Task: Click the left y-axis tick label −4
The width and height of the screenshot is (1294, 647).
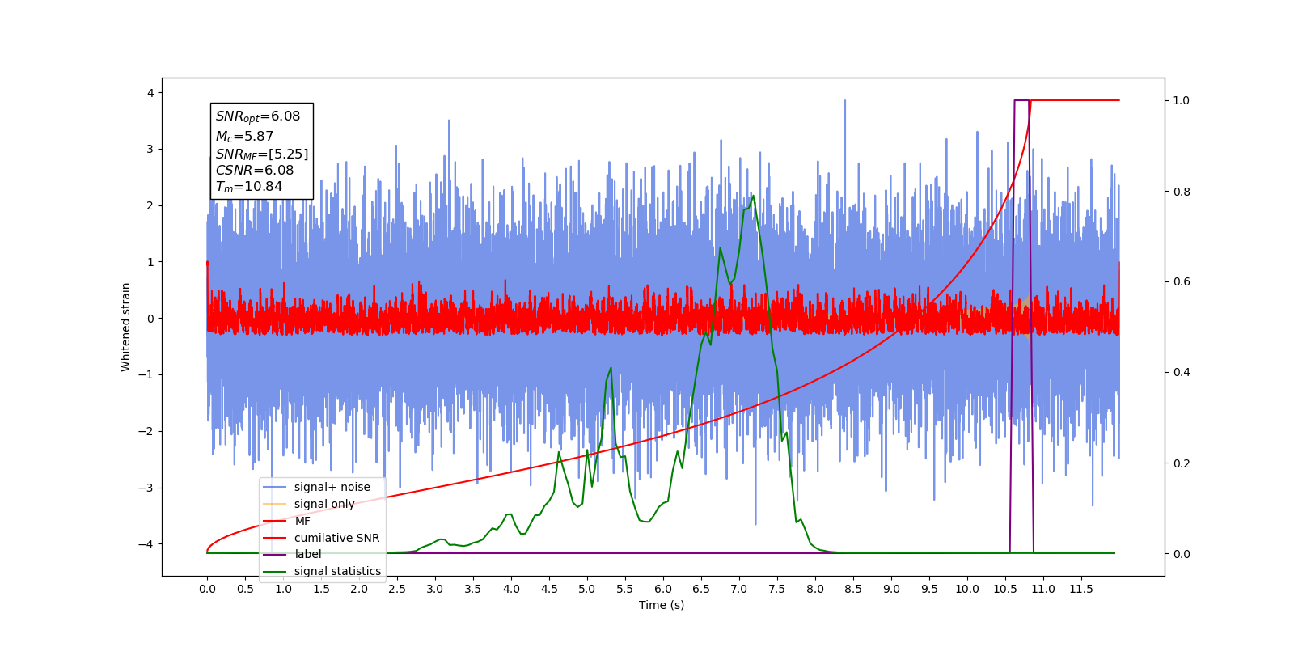Action: (146, 543)
